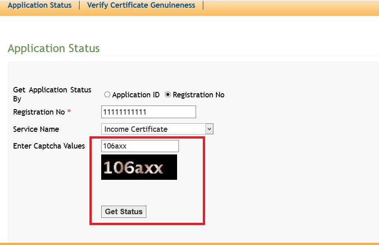Click the green Application Status page heading

point(54,48)
